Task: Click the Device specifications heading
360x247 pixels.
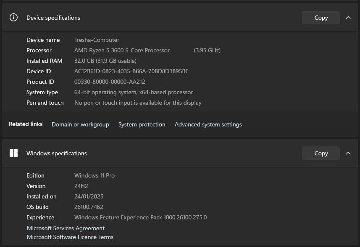Action: point(53,18)
